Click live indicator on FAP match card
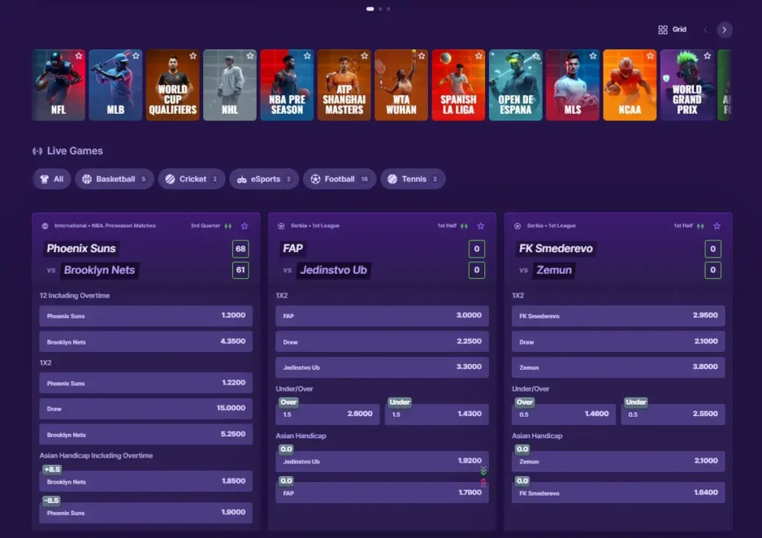Viewport: 762px width, 538px height. coord(464,226)
